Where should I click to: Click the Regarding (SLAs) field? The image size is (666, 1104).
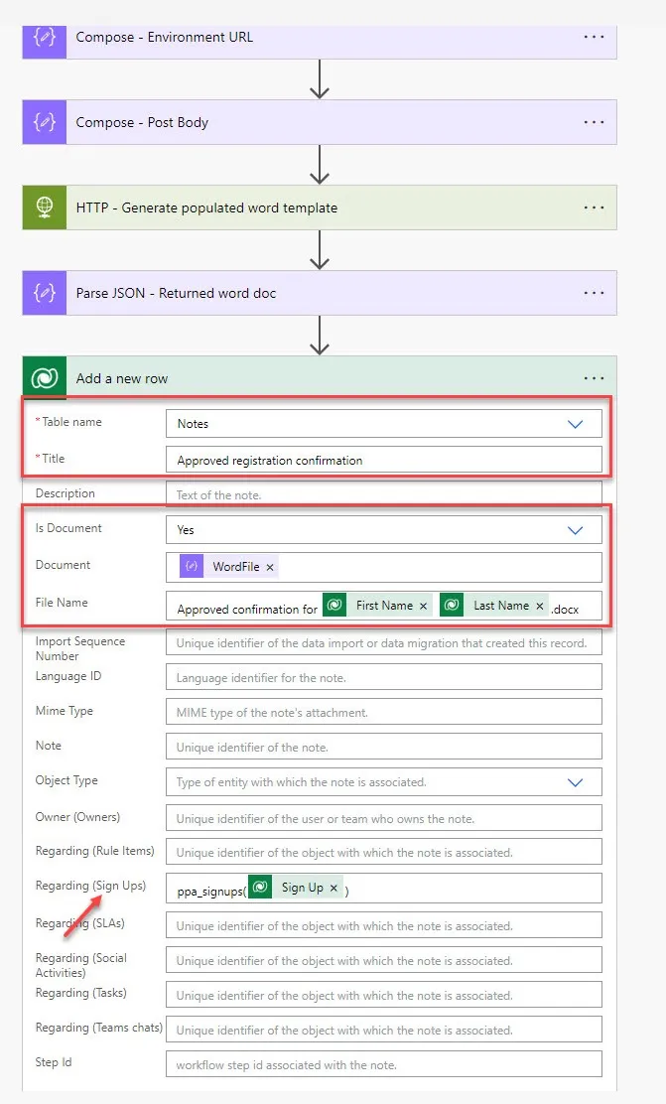coord(384,925)
